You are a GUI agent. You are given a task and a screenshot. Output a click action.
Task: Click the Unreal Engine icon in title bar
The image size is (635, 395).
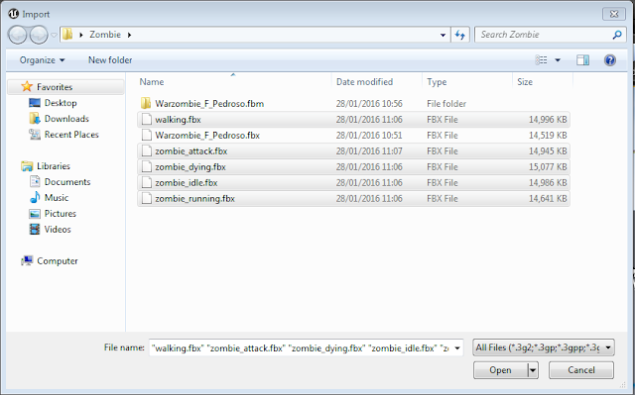point(13,14)
